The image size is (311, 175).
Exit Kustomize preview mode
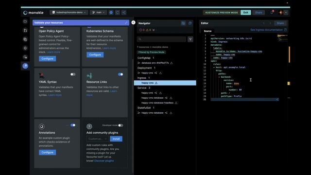(x=246, y=13)
